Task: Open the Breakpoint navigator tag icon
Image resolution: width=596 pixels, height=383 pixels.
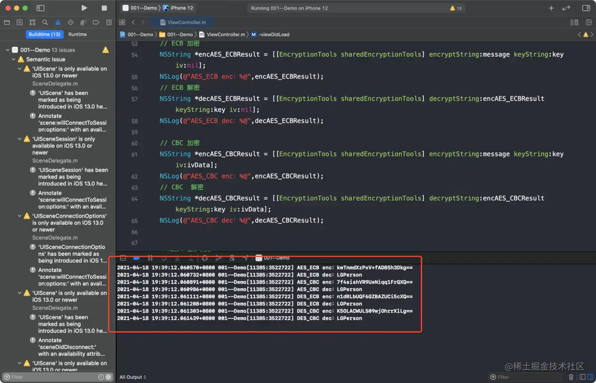Action: [x=96, y=22]
